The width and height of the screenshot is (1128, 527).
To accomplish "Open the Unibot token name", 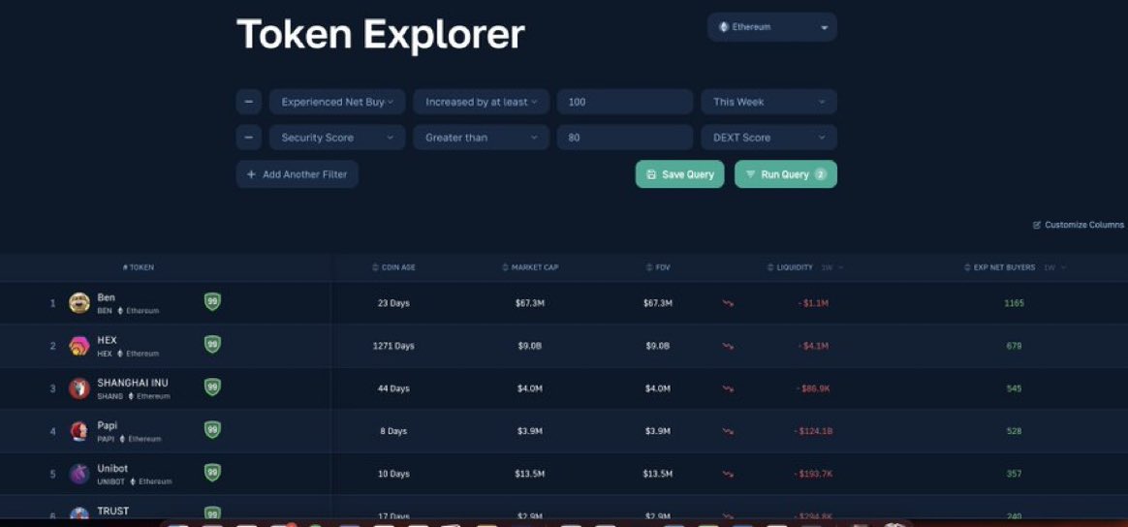I will click(x=112, y=468).
